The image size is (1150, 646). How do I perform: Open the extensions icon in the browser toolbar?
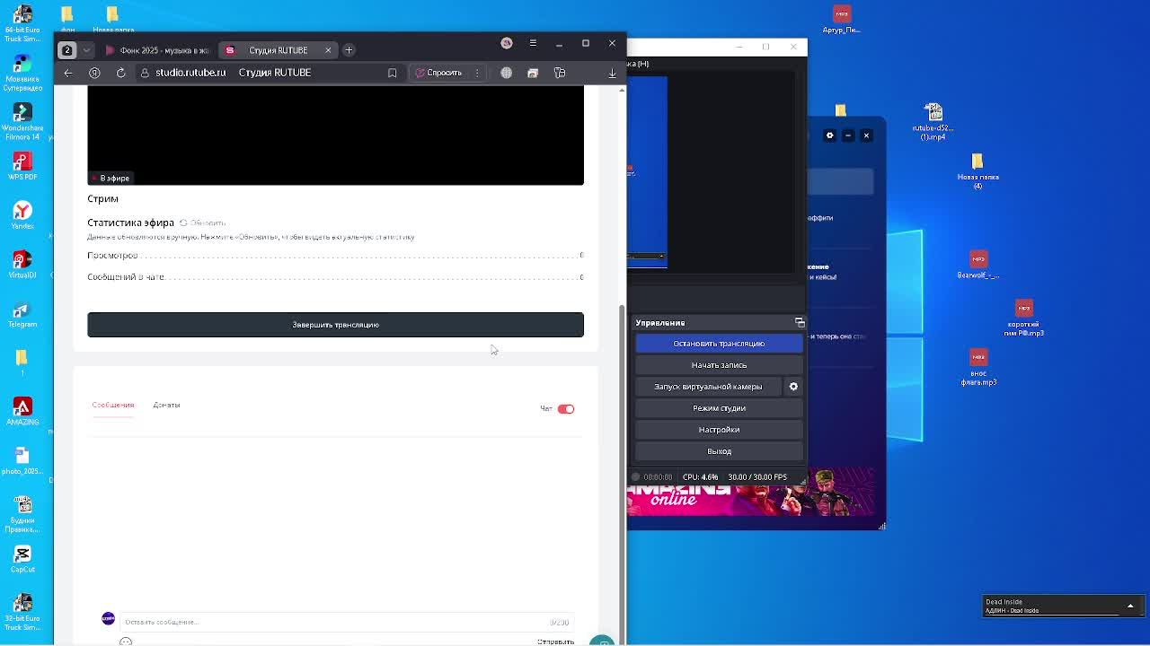tap(560, 73)
